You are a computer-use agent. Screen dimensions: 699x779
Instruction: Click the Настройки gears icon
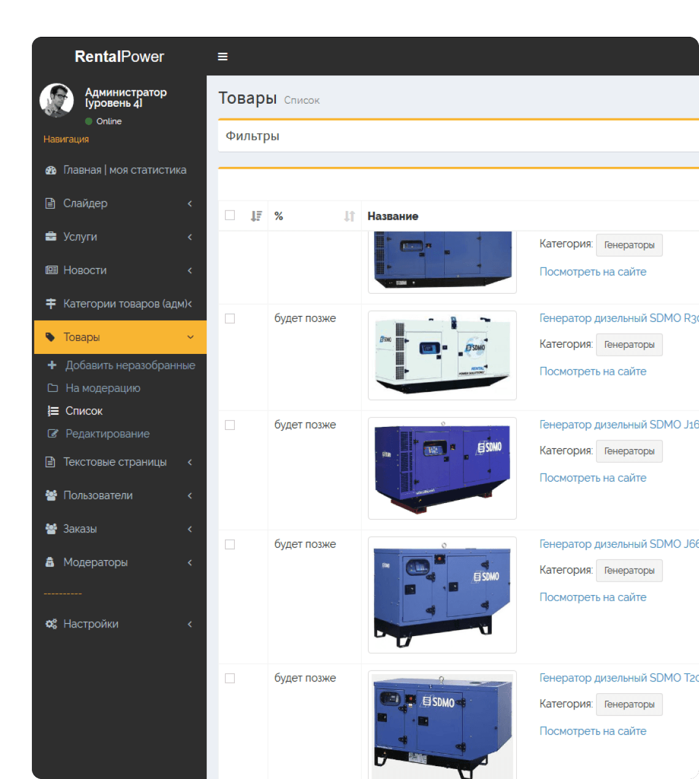pos(52,624)
